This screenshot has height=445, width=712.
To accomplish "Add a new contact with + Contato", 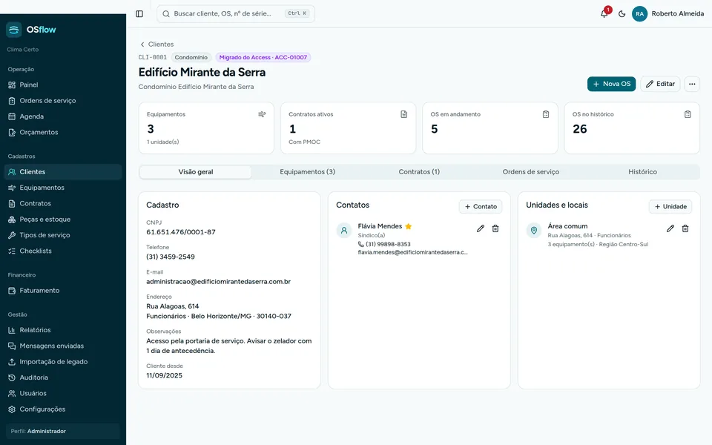I will click(481, 206).
